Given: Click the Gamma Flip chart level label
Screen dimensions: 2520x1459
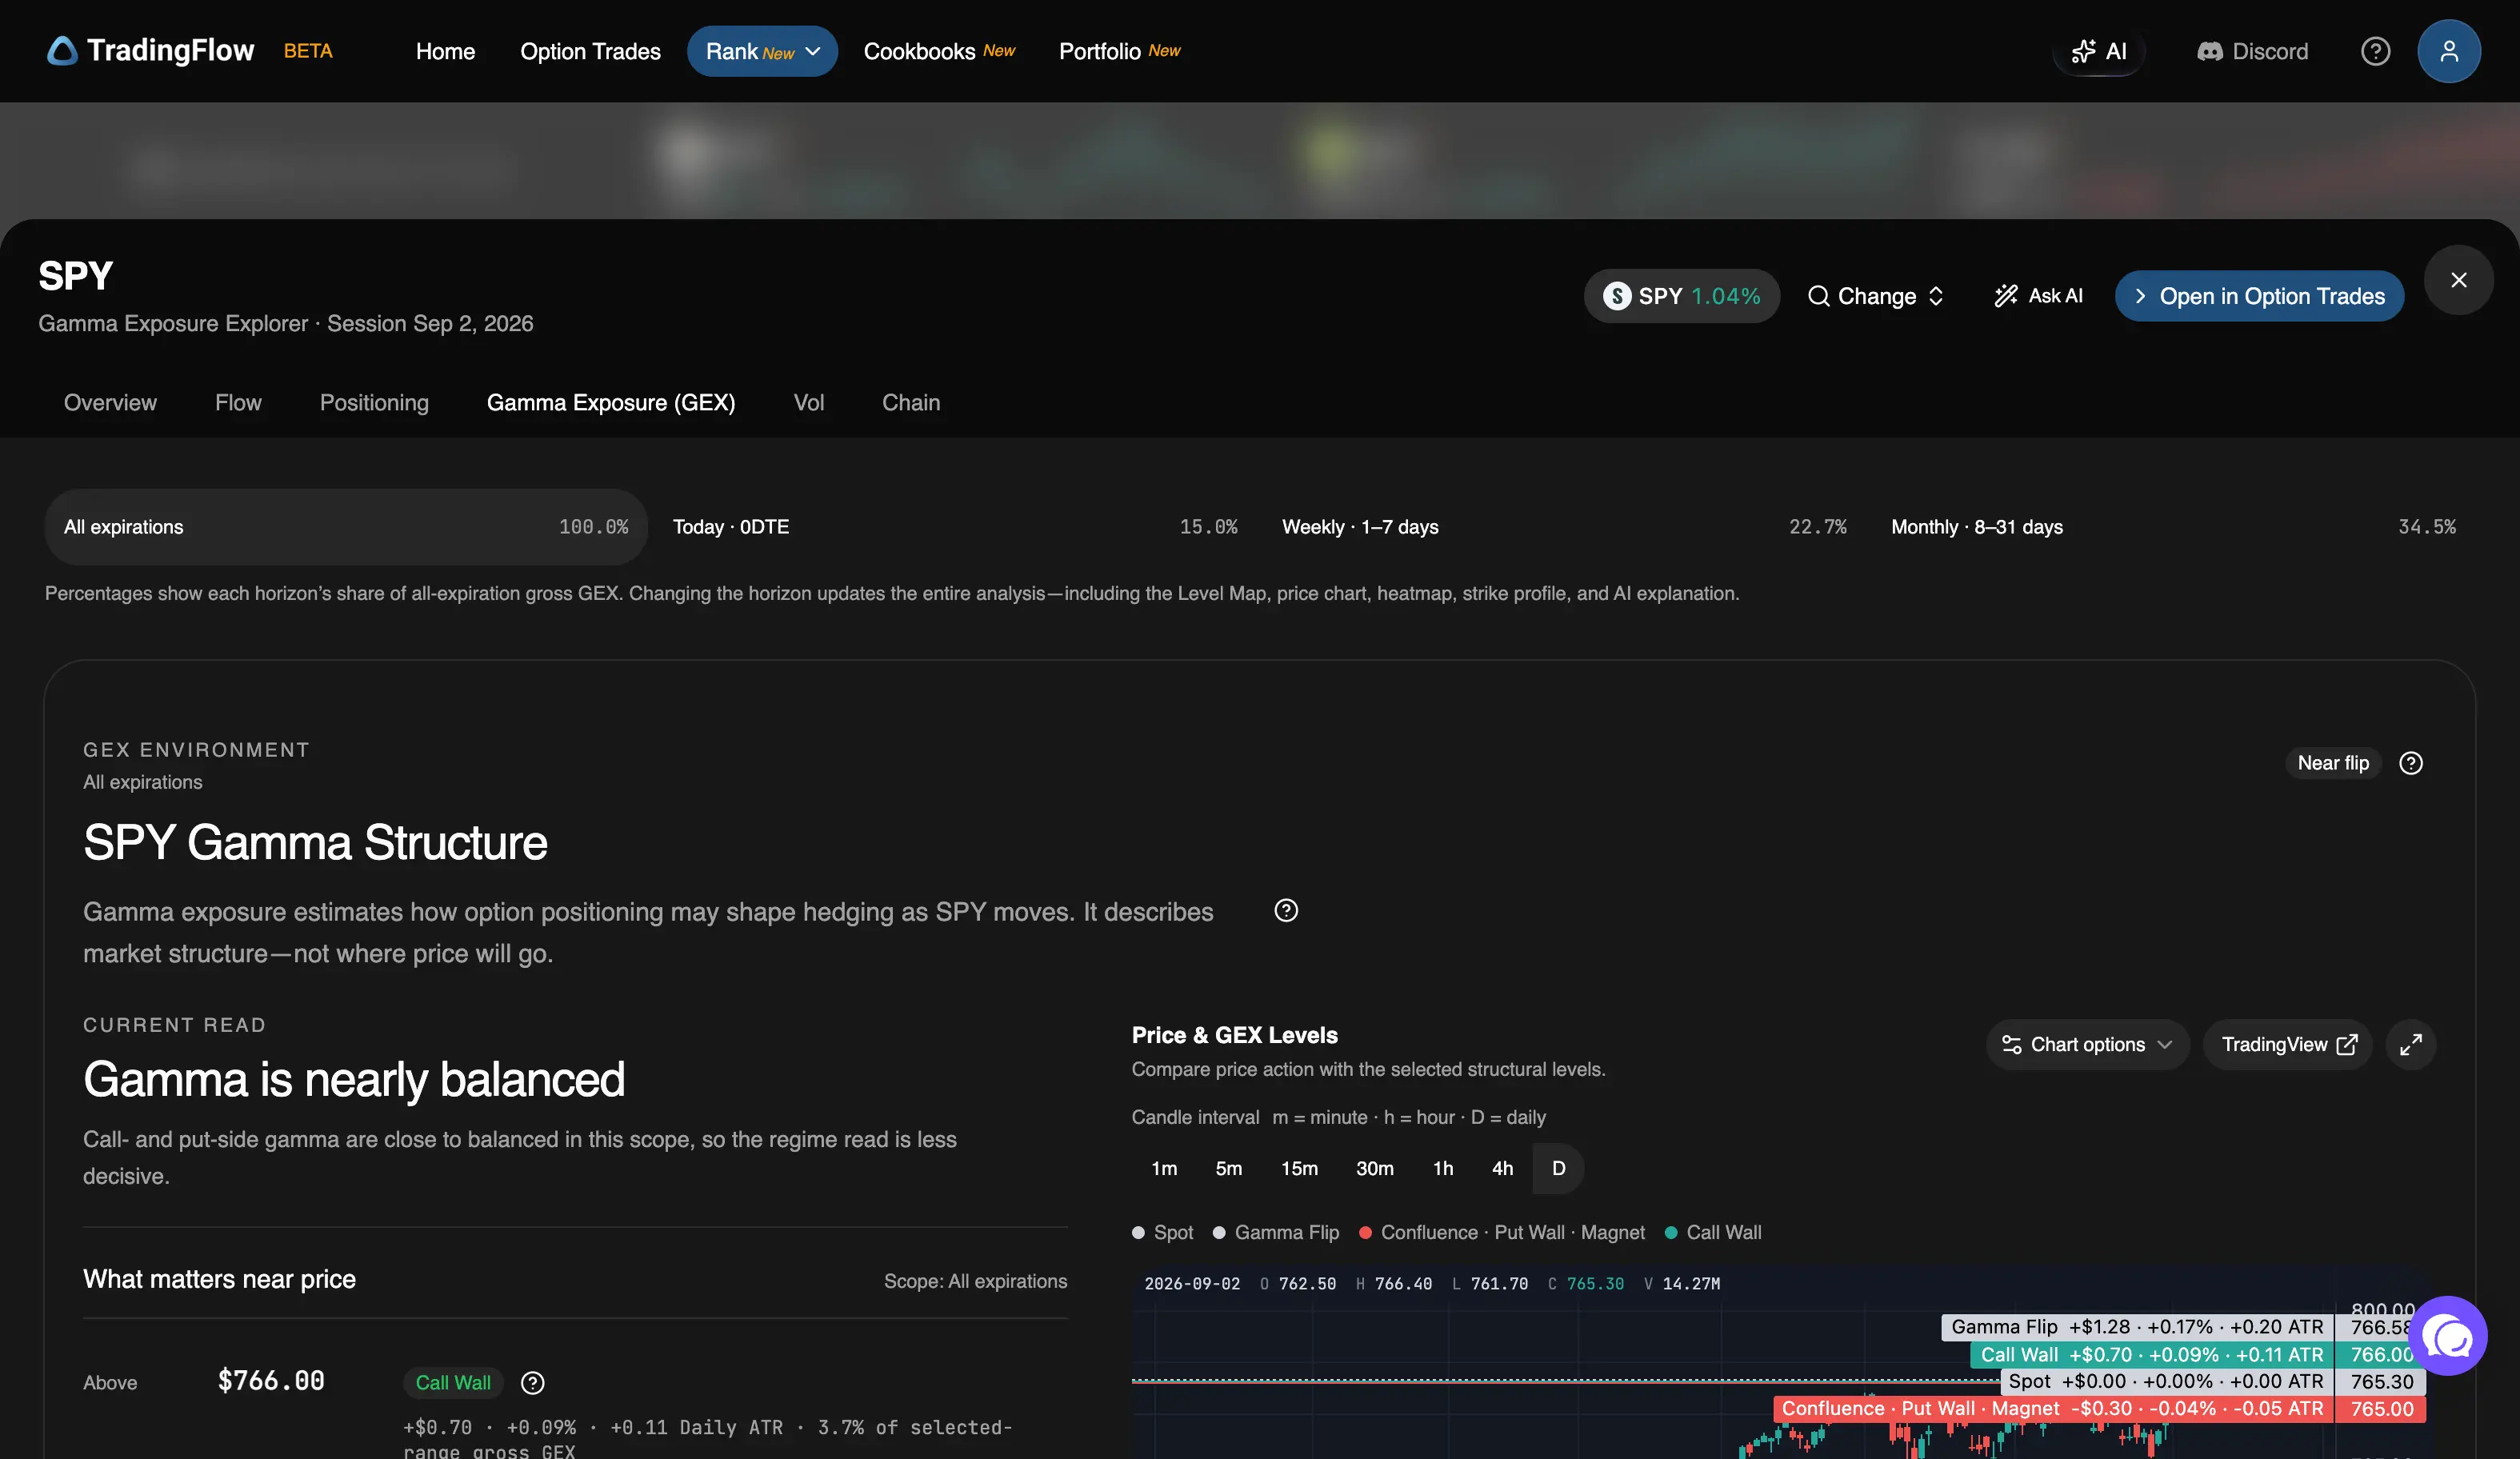Looking at the screenshot, I should (x=2137, y=1327).
